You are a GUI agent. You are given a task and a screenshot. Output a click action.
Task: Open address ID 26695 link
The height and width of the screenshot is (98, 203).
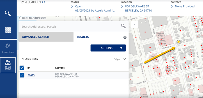coord(31,75)
